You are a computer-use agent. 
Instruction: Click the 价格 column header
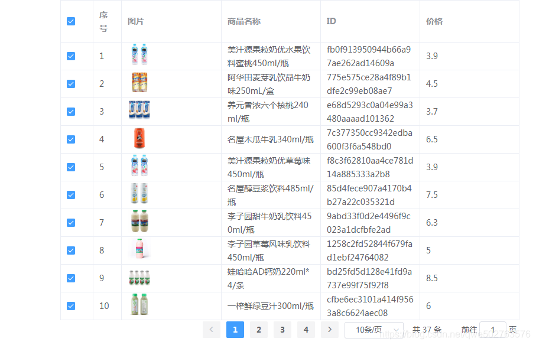(x=434, y=21)
